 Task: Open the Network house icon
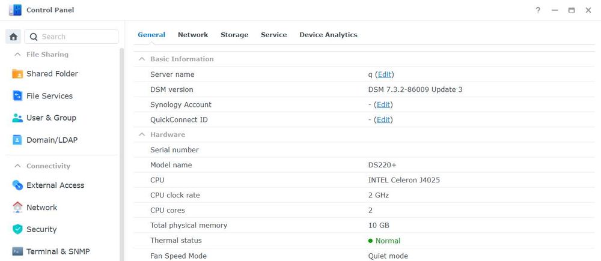click(x=17, y=208)
